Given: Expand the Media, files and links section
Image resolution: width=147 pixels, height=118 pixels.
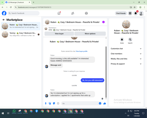Looking at the screenshot, I should (126, 59).
